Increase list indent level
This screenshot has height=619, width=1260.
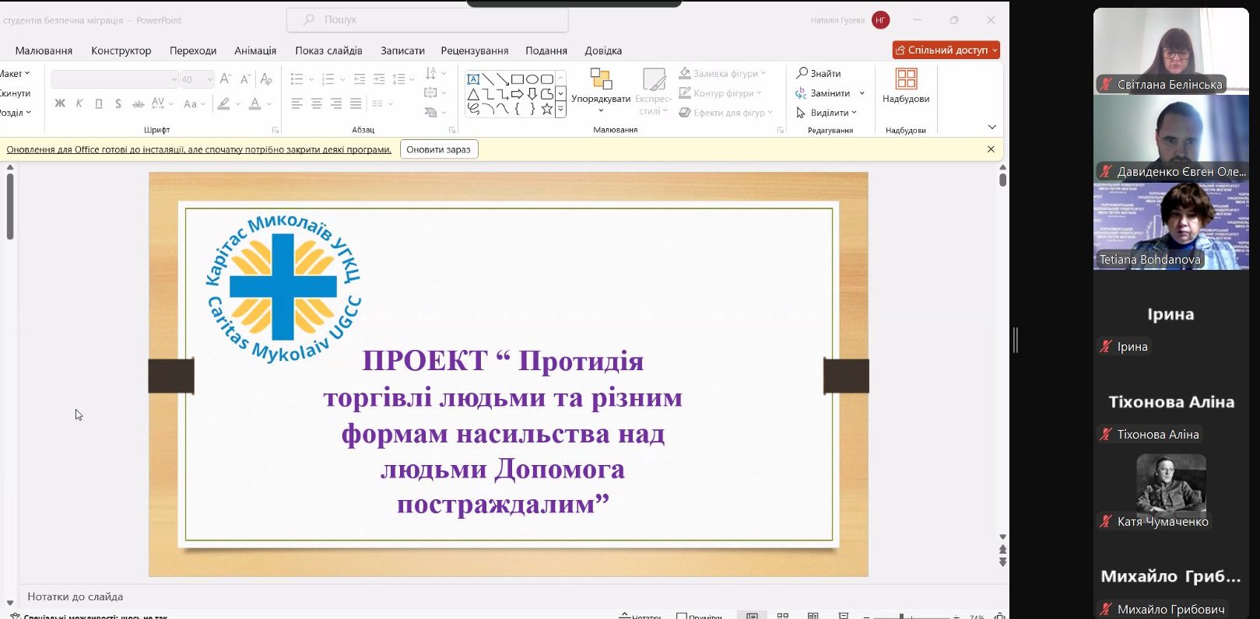coord(379,79)
